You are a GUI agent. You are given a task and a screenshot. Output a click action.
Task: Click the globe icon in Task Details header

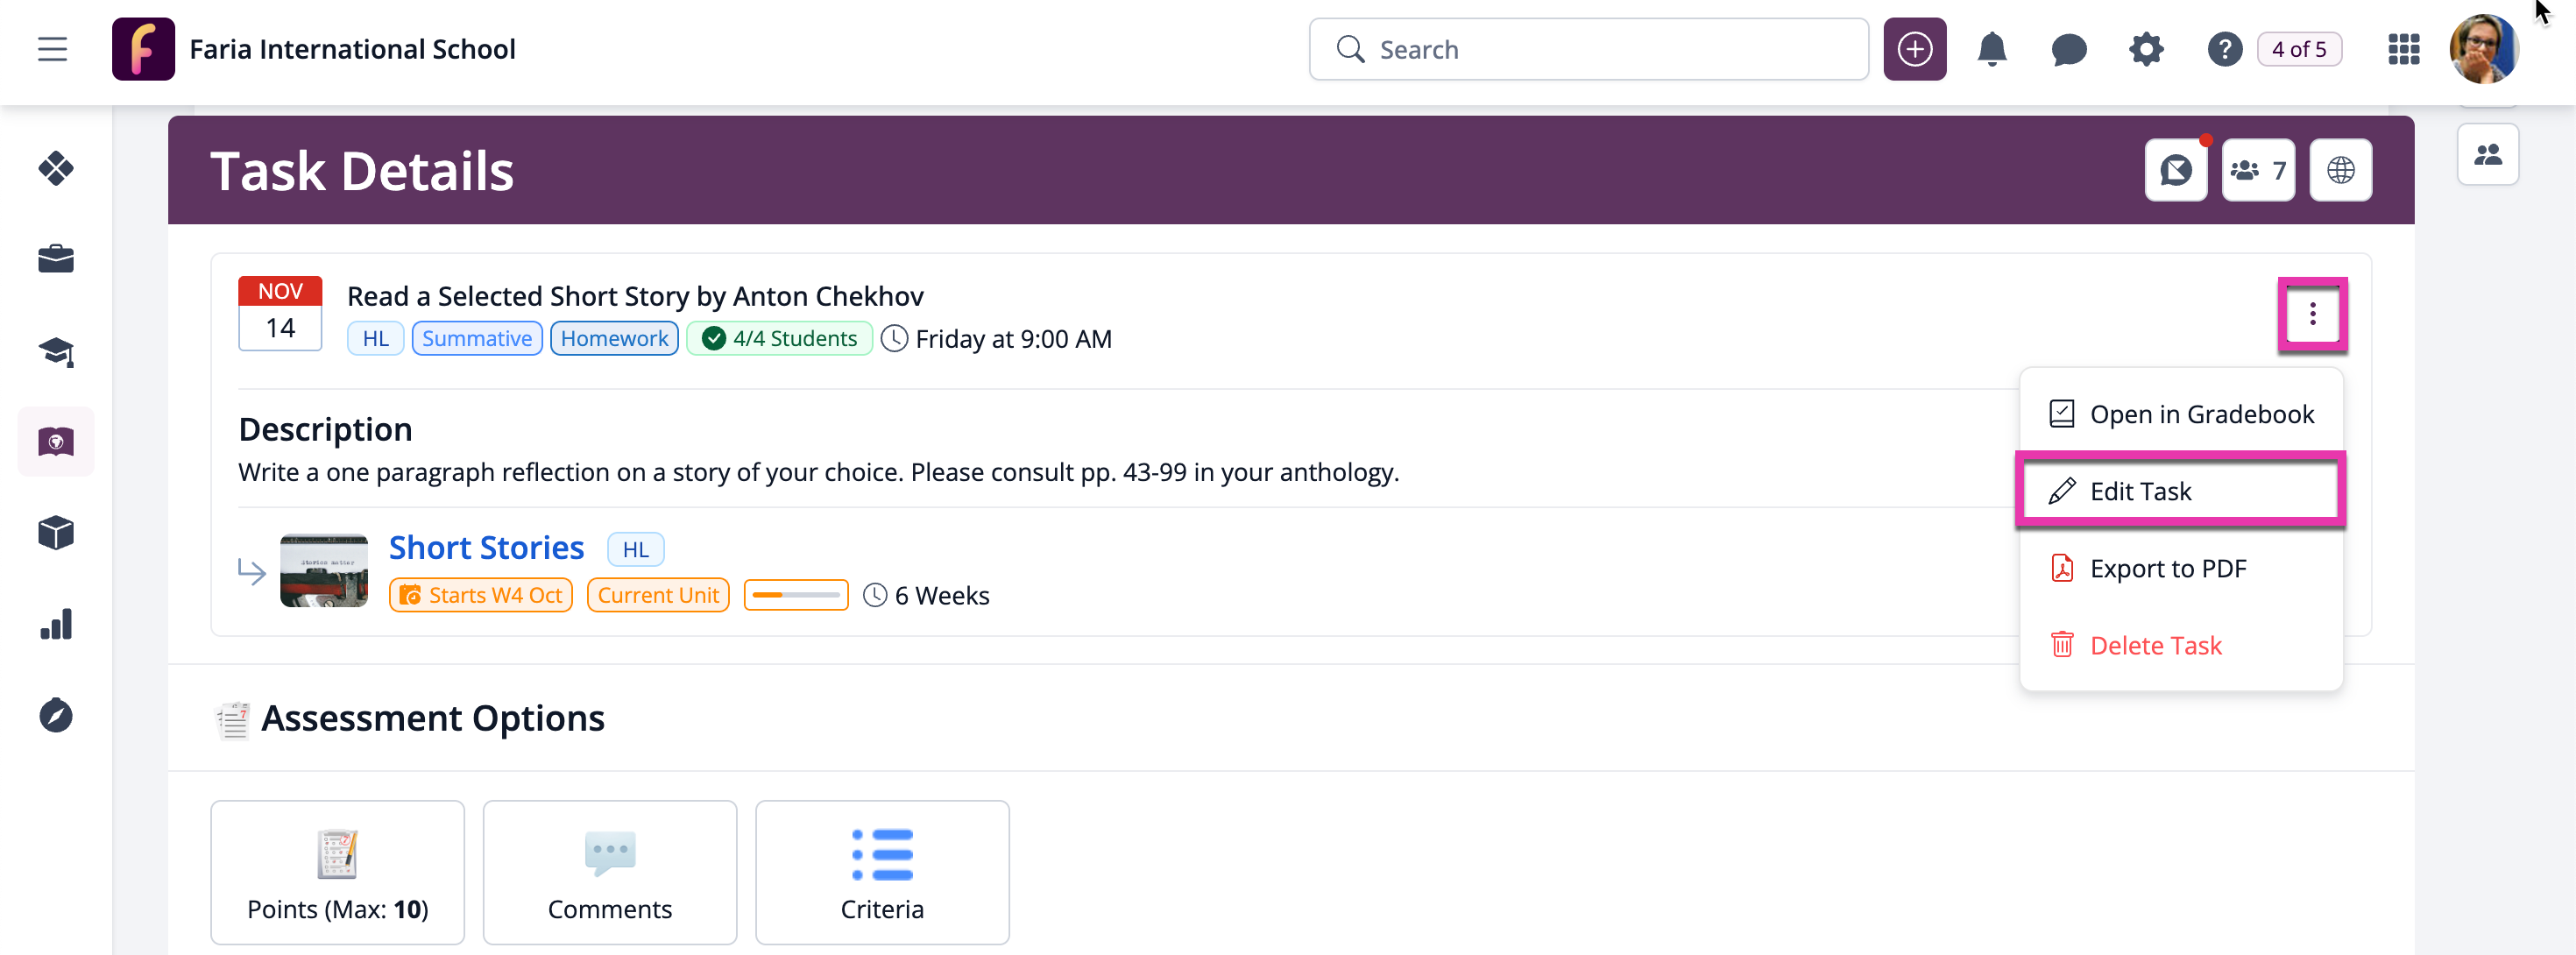[x=2340, y=170]
